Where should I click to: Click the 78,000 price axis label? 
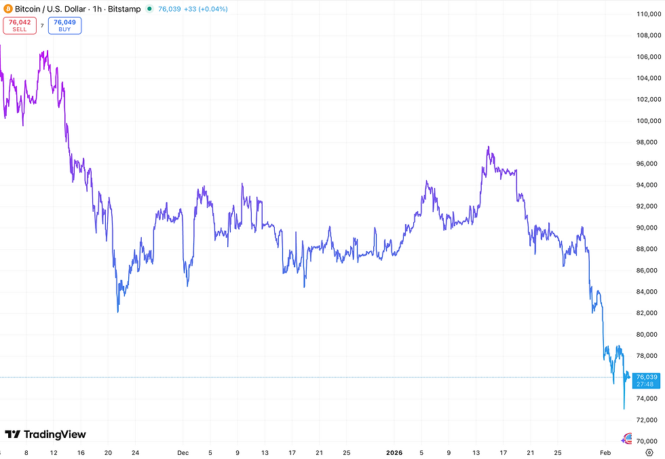(647, 356)
